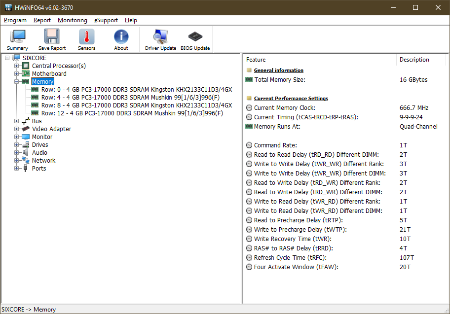Click the Drives tree icon
Viewport: 450px width, 314px height.
point(26,144)
